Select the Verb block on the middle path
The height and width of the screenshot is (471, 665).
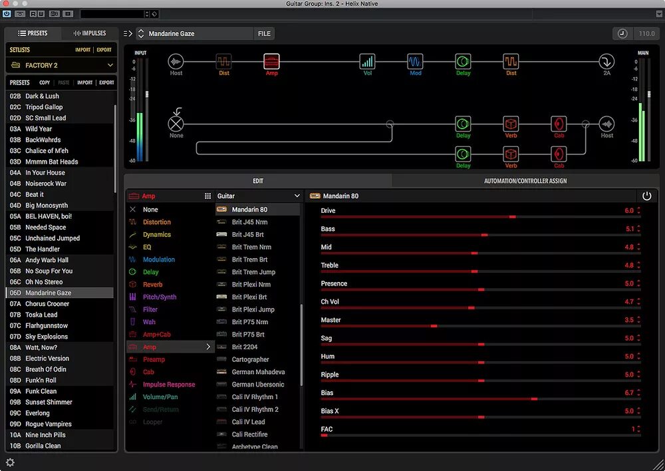click(x=511, y=124)
